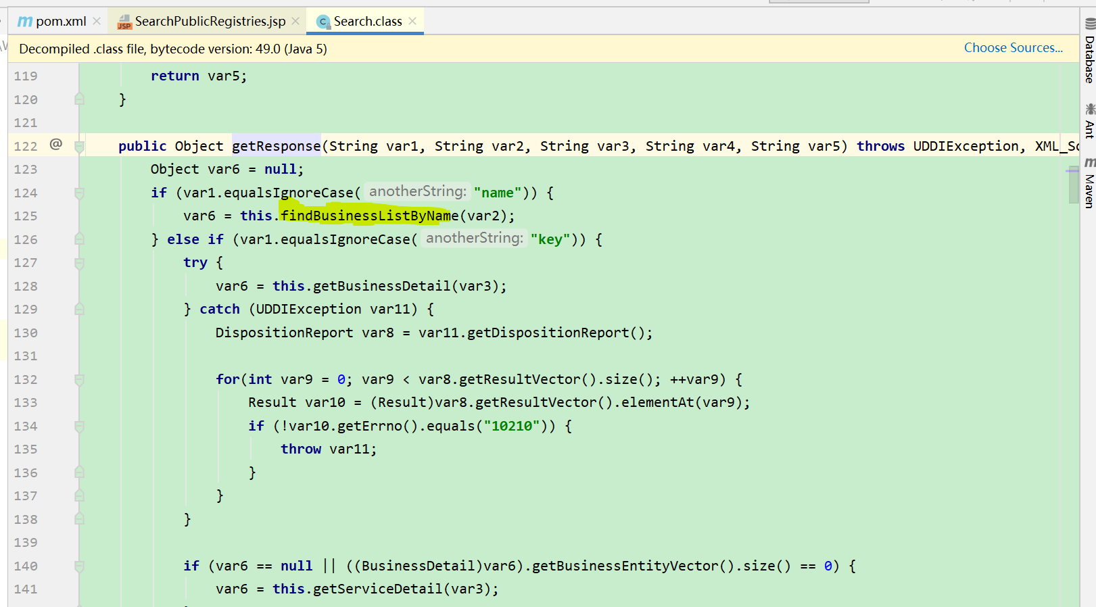Click getBusinessDetail on line 128

tap(382, 286)
